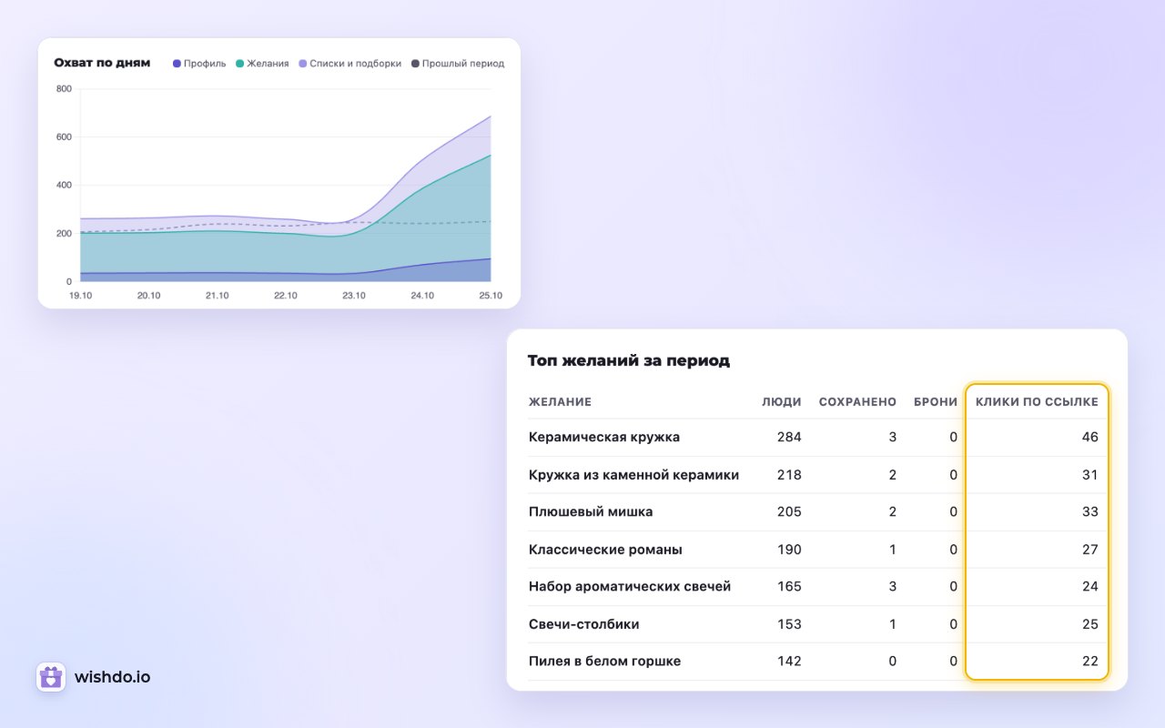Toggle the Списки и подборки legend series
Image resolution: width=1165 pixels, height=728 pixels.
[349, 64]
